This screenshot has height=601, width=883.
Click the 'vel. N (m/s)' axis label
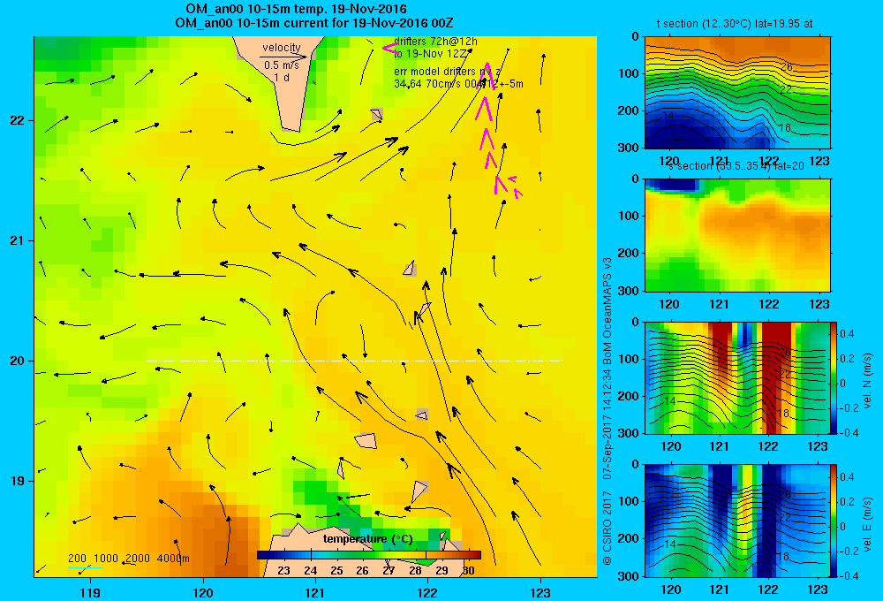(x=868, y=381)
